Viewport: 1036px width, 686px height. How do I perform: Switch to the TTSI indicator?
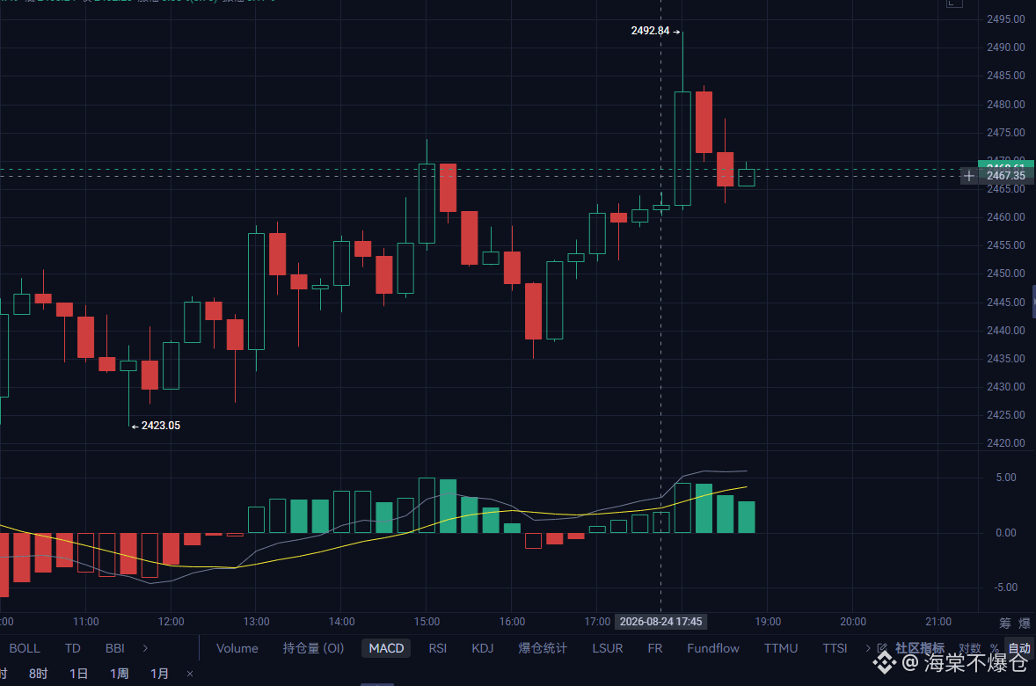pos(835,648)
